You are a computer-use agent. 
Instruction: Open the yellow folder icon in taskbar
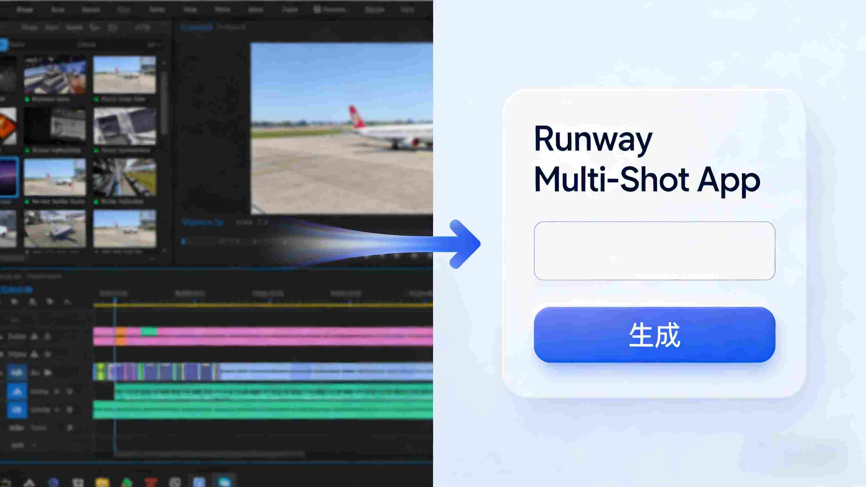coord(102,482)
